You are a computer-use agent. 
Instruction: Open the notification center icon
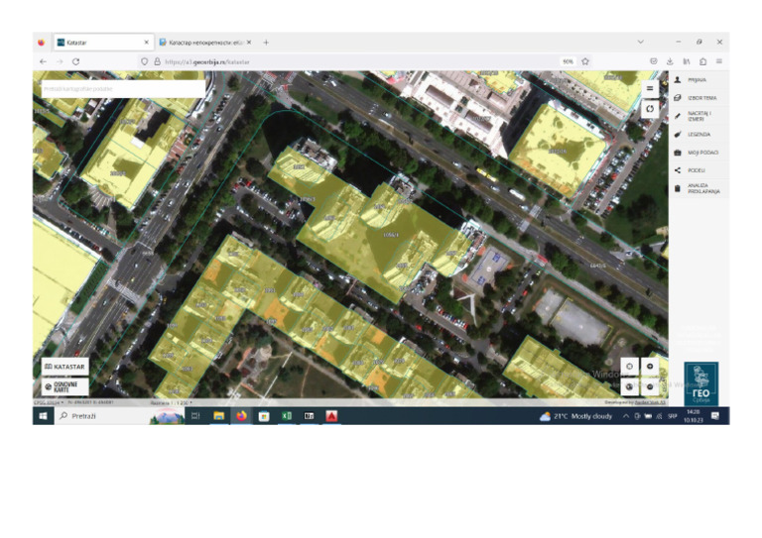pyautogui.click(x=715, y=416)
